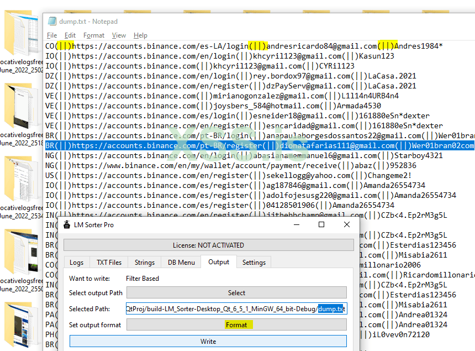Click the 'Filter Based' value text
Image resolution: width=475 pixels, height=351 pixels.
pos(142,279)
